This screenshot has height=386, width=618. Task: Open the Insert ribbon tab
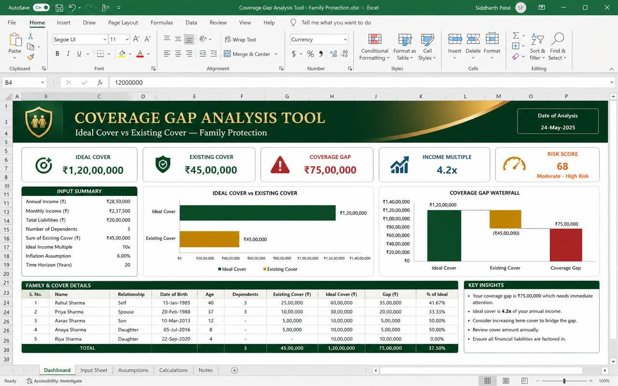click(64, 23)
